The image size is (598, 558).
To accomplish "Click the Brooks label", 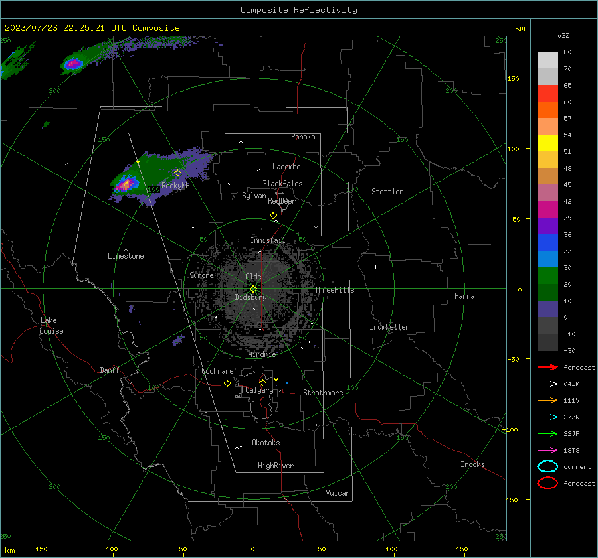I will tap(472, 464).
